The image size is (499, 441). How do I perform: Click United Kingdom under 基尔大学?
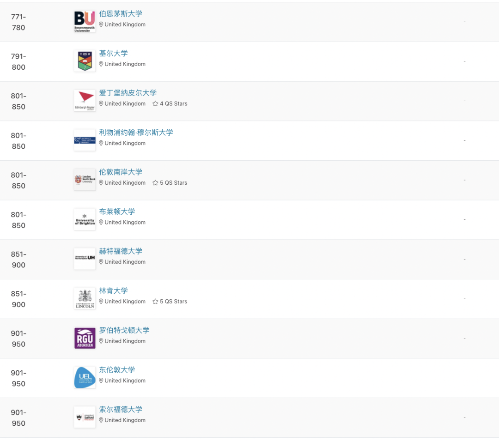click(125, 64)
